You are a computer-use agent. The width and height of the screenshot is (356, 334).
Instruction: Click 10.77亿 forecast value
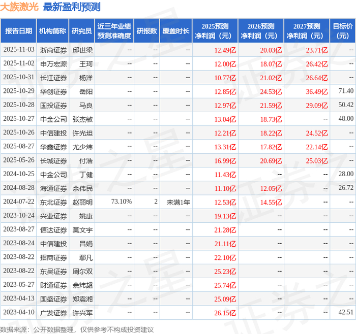[x=225, y=78]
